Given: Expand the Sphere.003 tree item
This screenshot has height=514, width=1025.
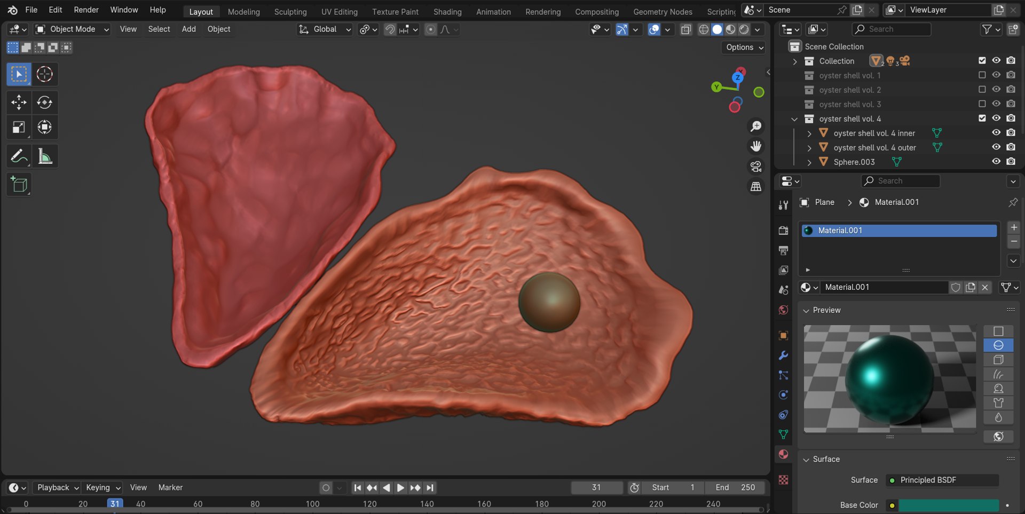Looking at the screenshot, I should 809,162.
